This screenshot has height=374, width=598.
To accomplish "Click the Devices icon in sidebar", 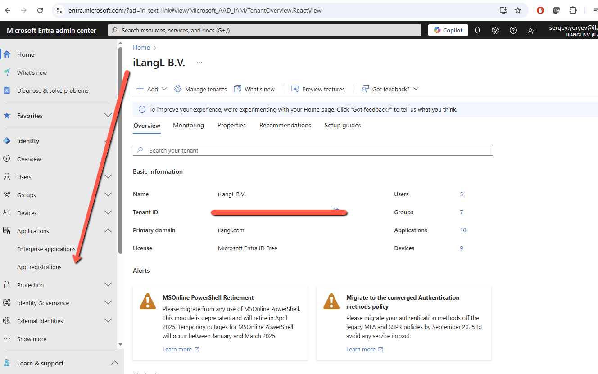I will pyautogui.click(x=7, y=213).
